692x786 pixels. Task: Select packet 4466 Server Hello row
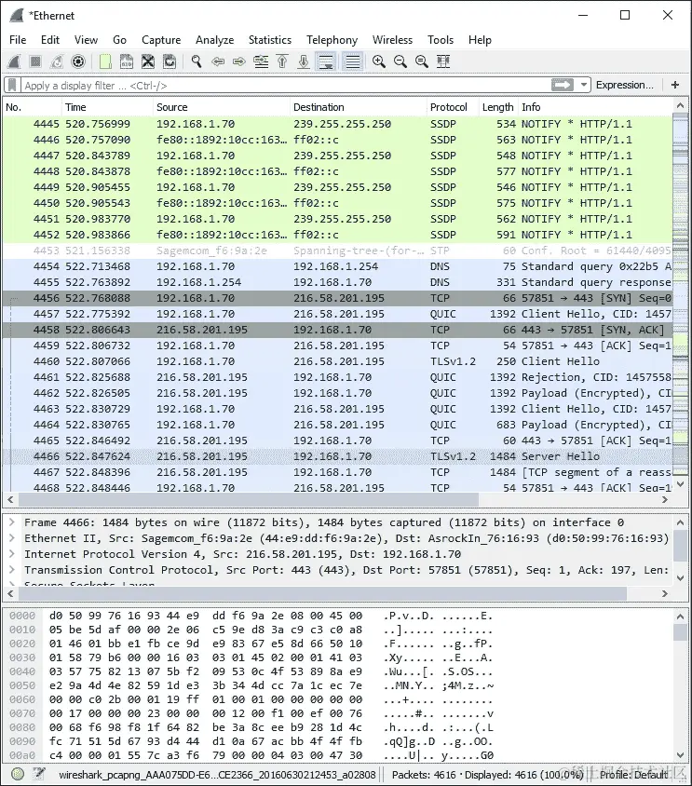[x=337, y=456]
